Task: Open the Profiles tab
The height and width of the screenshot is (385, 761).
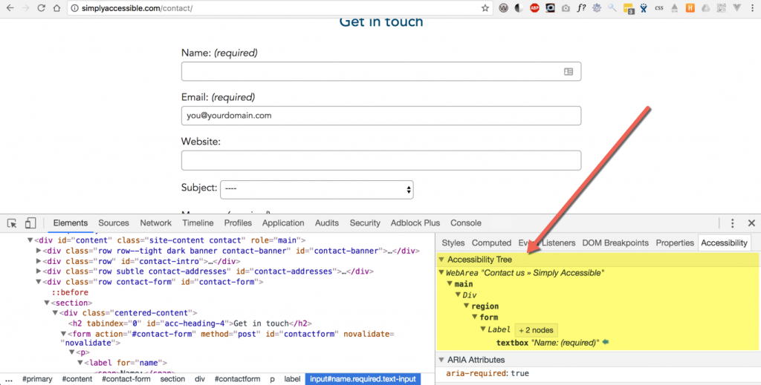Action: click(x=238, y=223)
